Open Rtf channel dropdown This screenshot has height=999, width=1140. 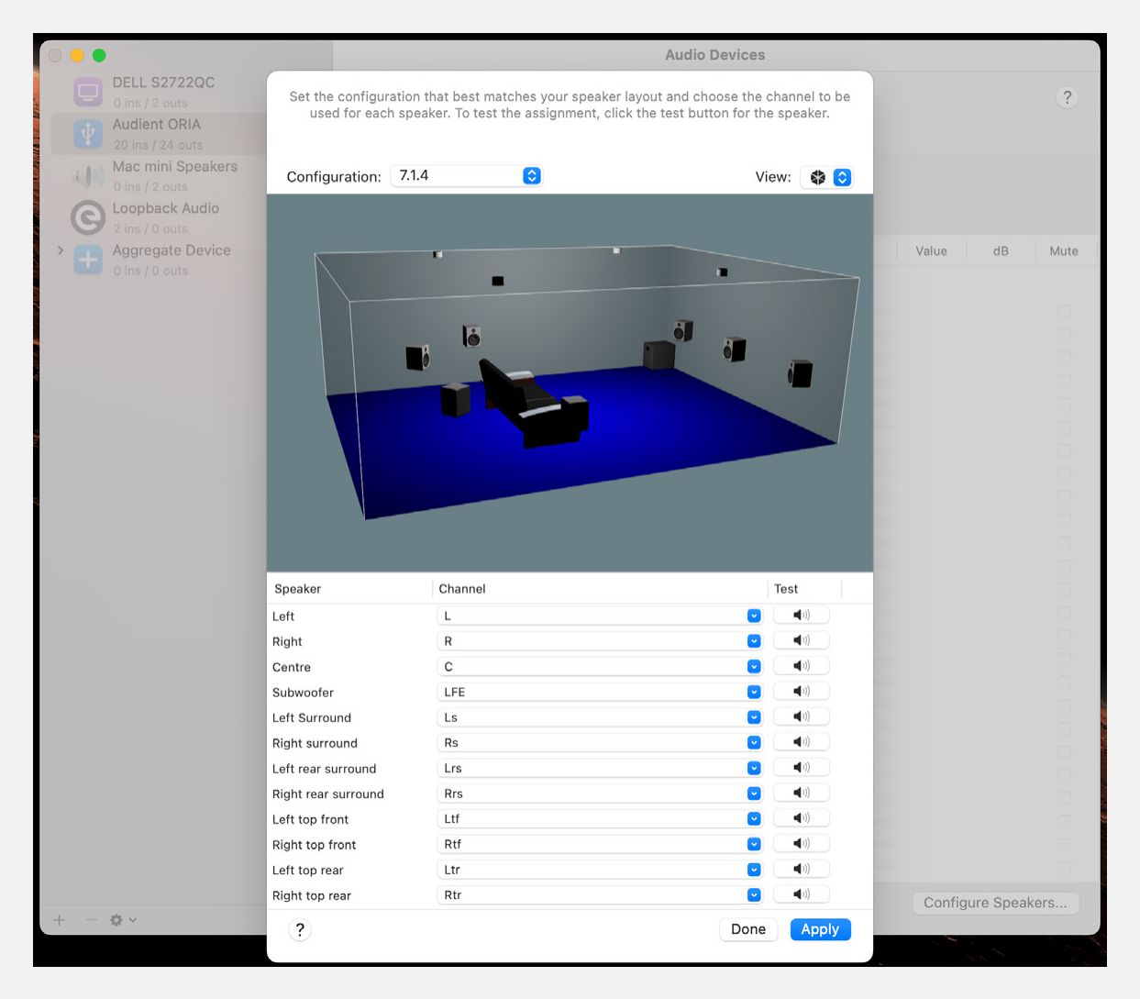(x=600, y=844)
